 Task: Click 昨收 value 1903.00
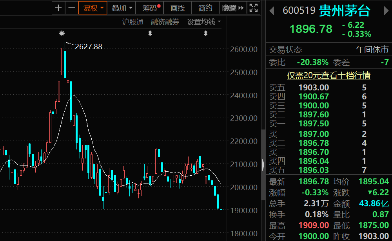pyautogui.click(x=374, y=236)
